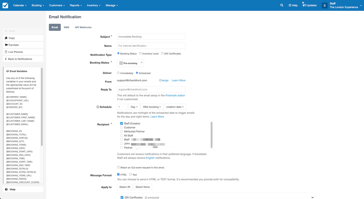Viewport: 364px width, 199px height.
Task: Click the disabled Save button
Action: 23,31
